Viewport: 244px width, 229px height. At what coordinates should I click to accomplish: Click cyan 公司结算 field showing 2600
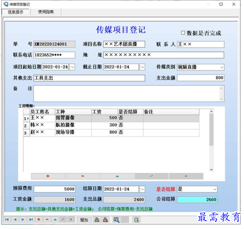[x=197, y=199]
